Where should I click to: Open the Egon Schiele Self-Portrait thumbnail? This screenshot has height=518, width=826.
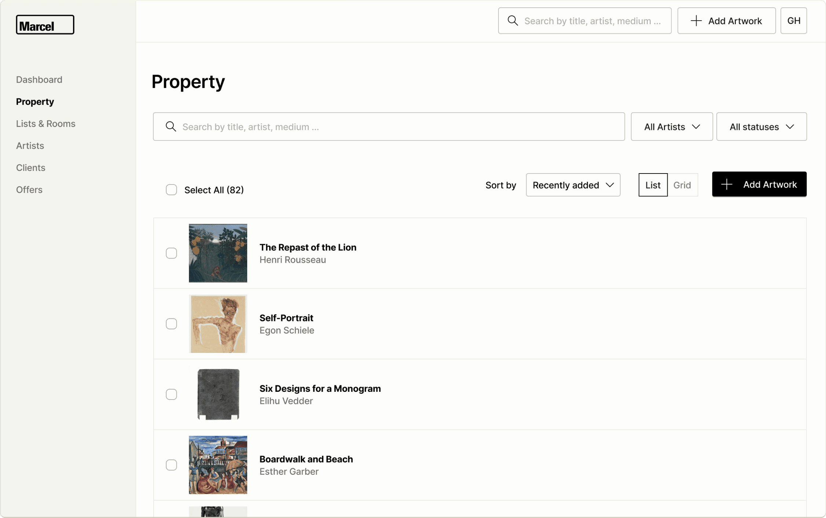(x=218, y=324)
